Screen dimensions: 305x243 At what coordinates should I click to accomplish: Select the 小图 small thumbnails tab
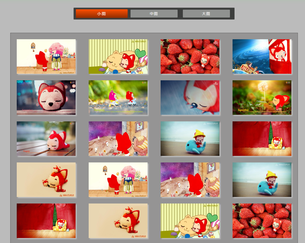point(101,14)
